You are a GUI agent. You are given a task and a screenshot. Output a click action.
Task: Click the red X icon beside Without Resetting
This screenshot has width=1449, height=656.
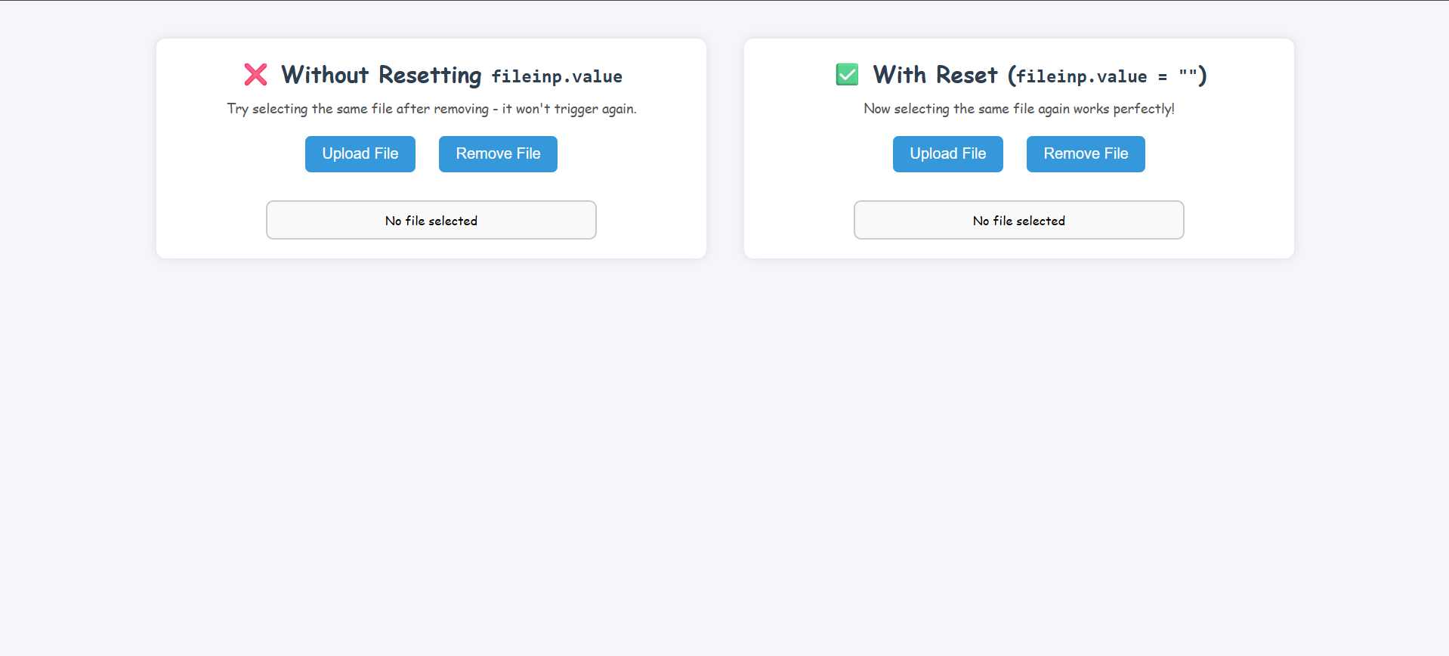click(x=256, y=74)
